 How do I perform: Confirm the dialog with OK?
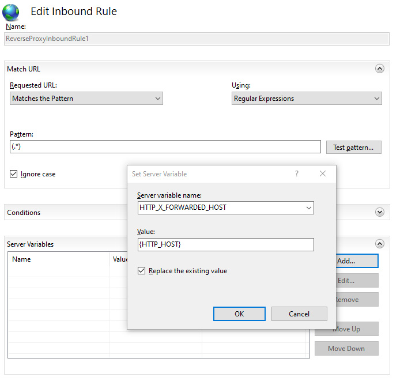coord(239,314)
